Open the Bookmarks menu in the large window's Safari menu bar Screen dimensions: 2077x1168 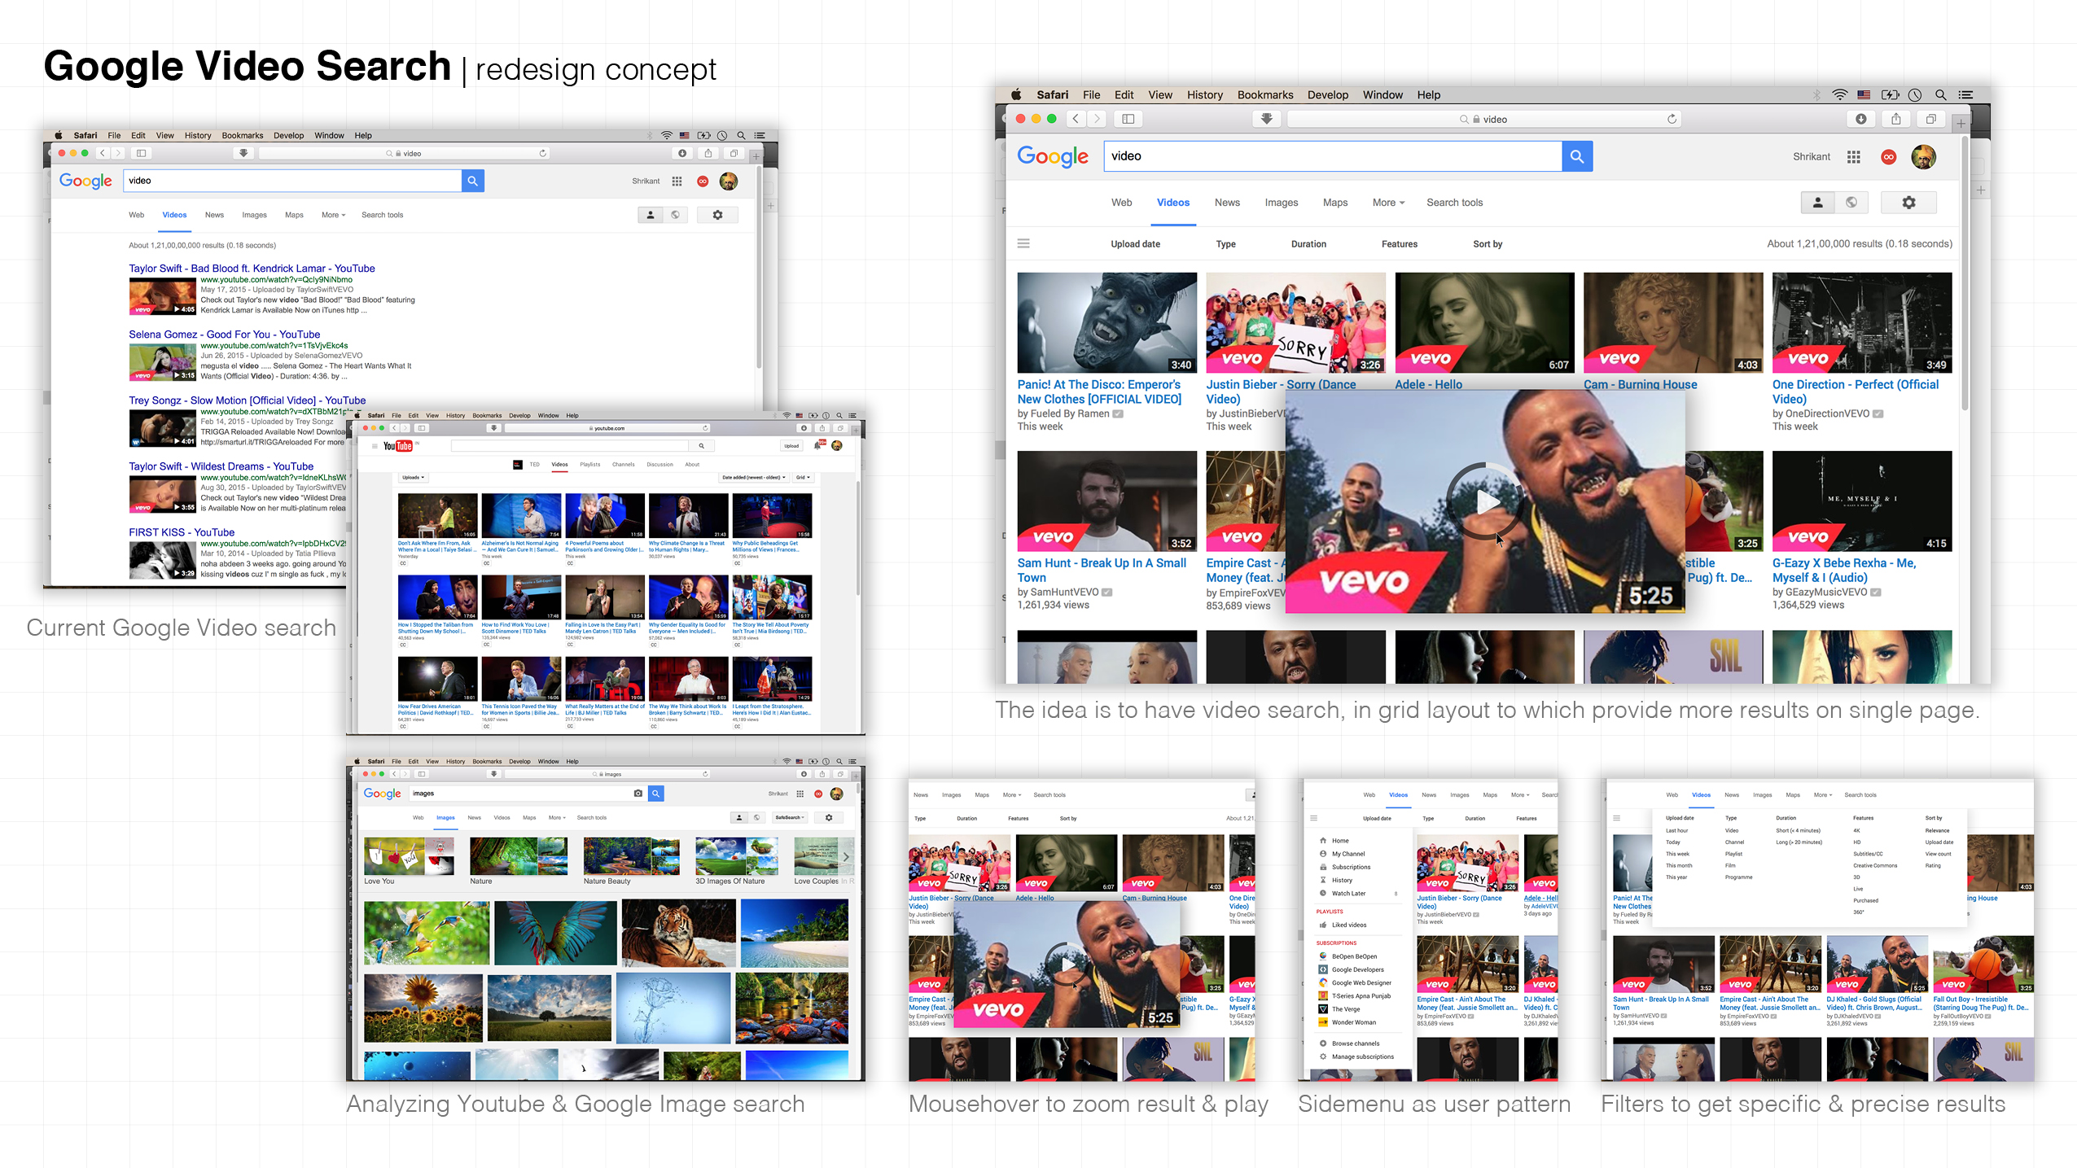click(x=1264, y=95)
